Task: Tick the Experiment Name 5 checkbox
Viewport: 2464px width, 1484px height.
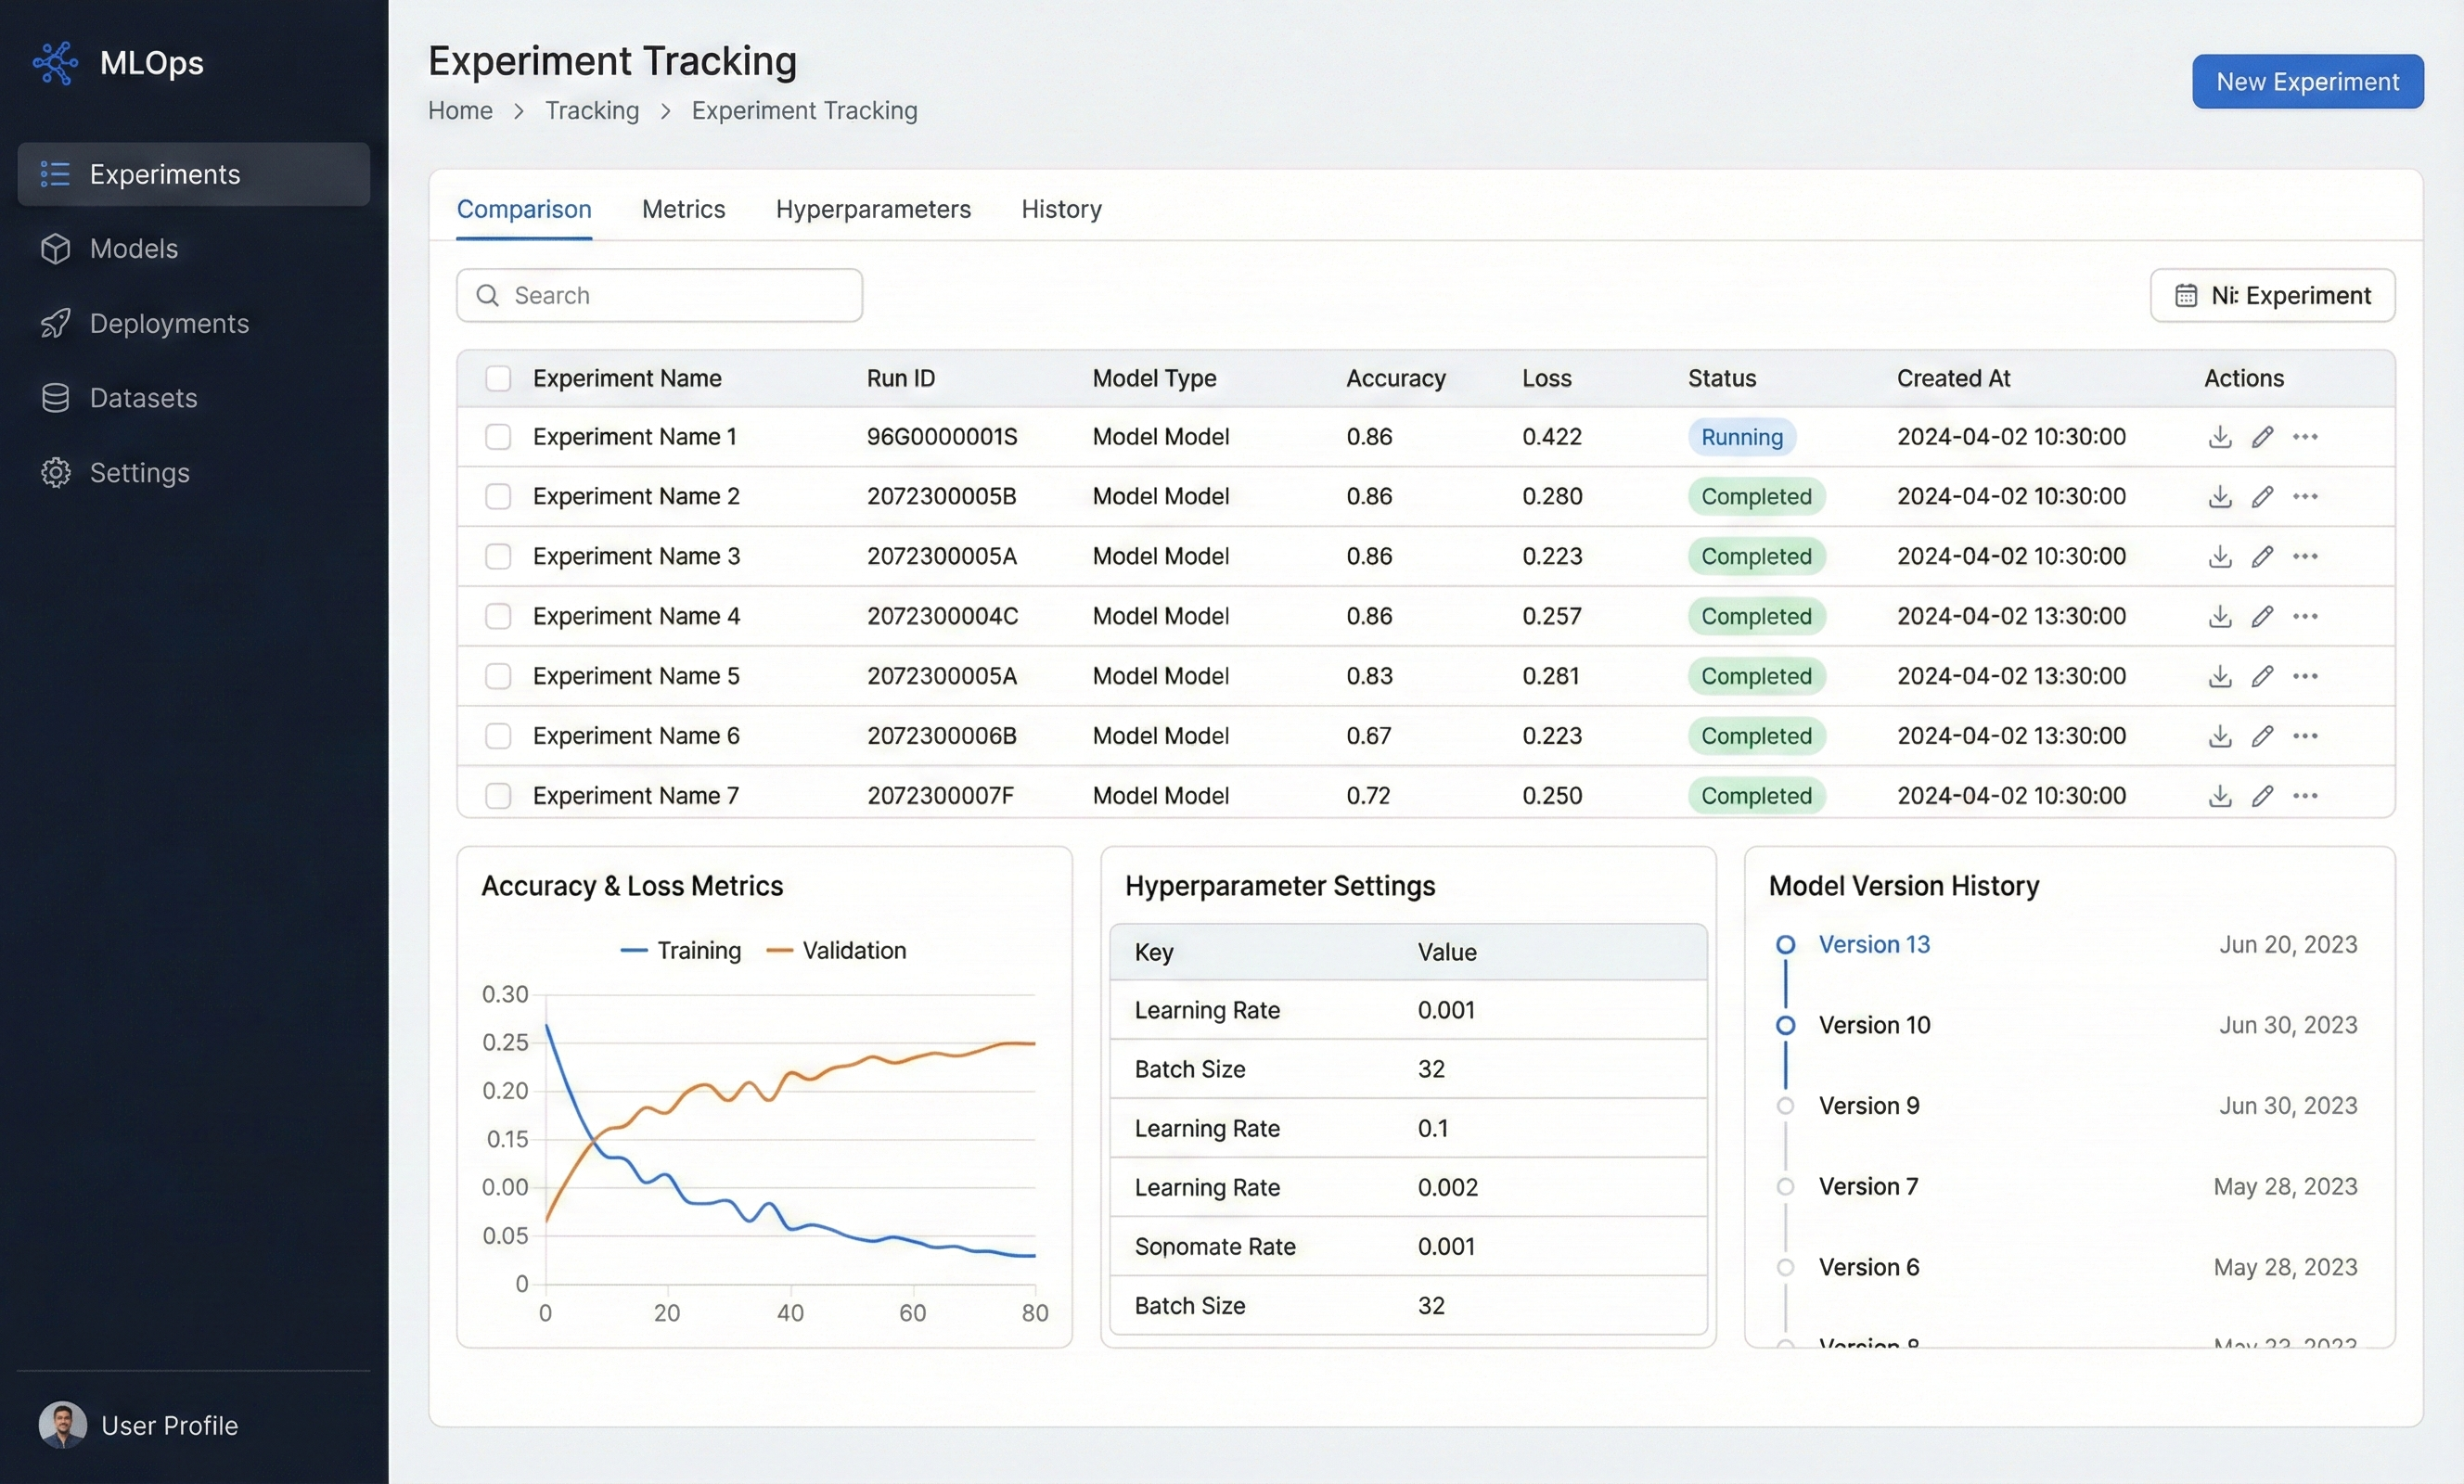Action: tap(498, 676)
